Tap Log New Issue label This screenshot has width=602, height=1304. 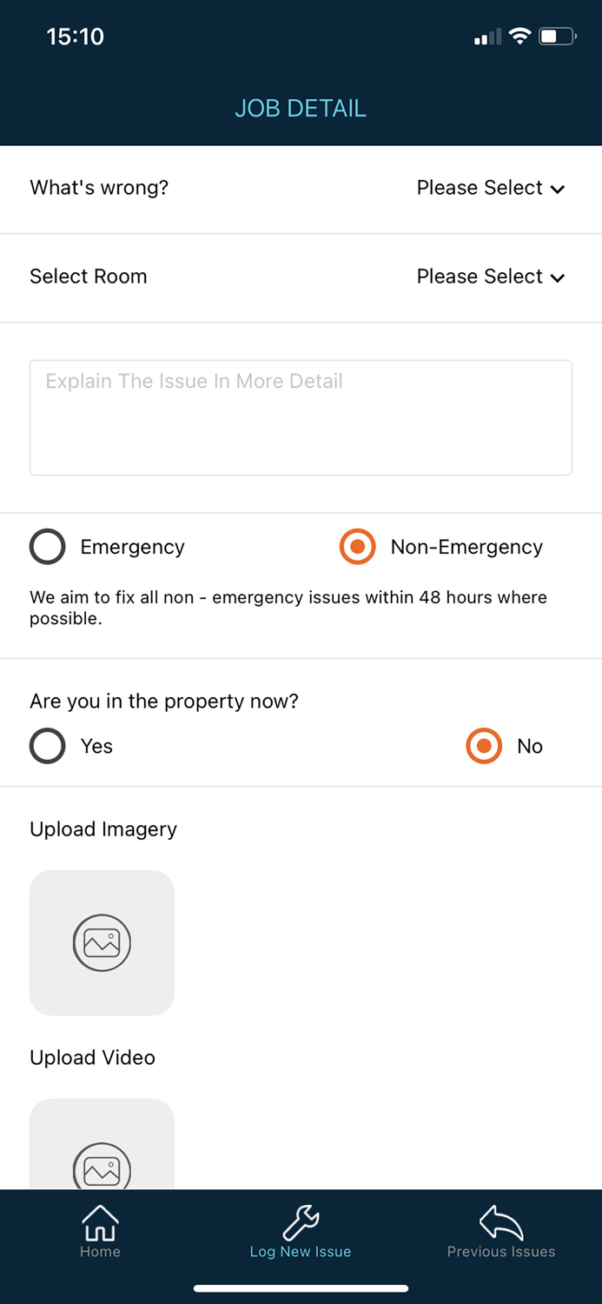tap(300, 1252)
